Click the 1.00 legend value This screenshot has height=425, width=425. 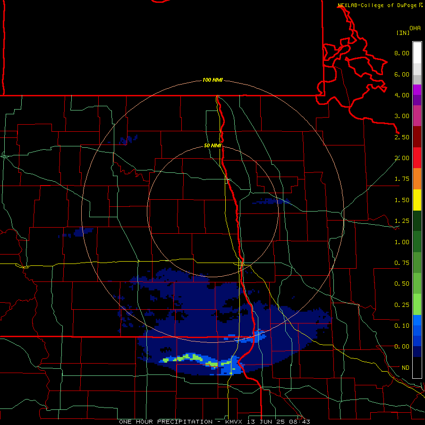click(x=402, y=242)
